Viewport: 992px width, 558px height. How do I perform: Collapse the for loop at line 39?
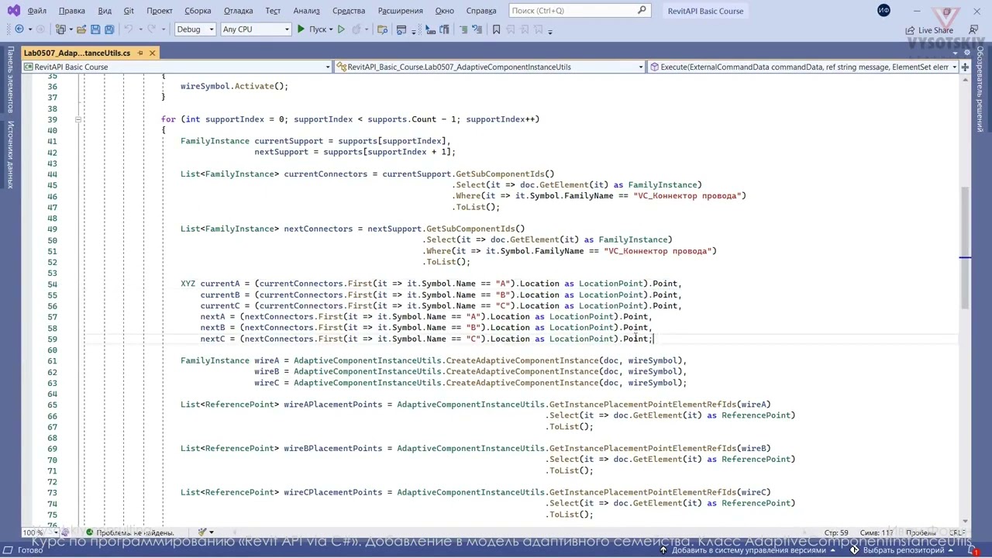[x=77, y=119]
